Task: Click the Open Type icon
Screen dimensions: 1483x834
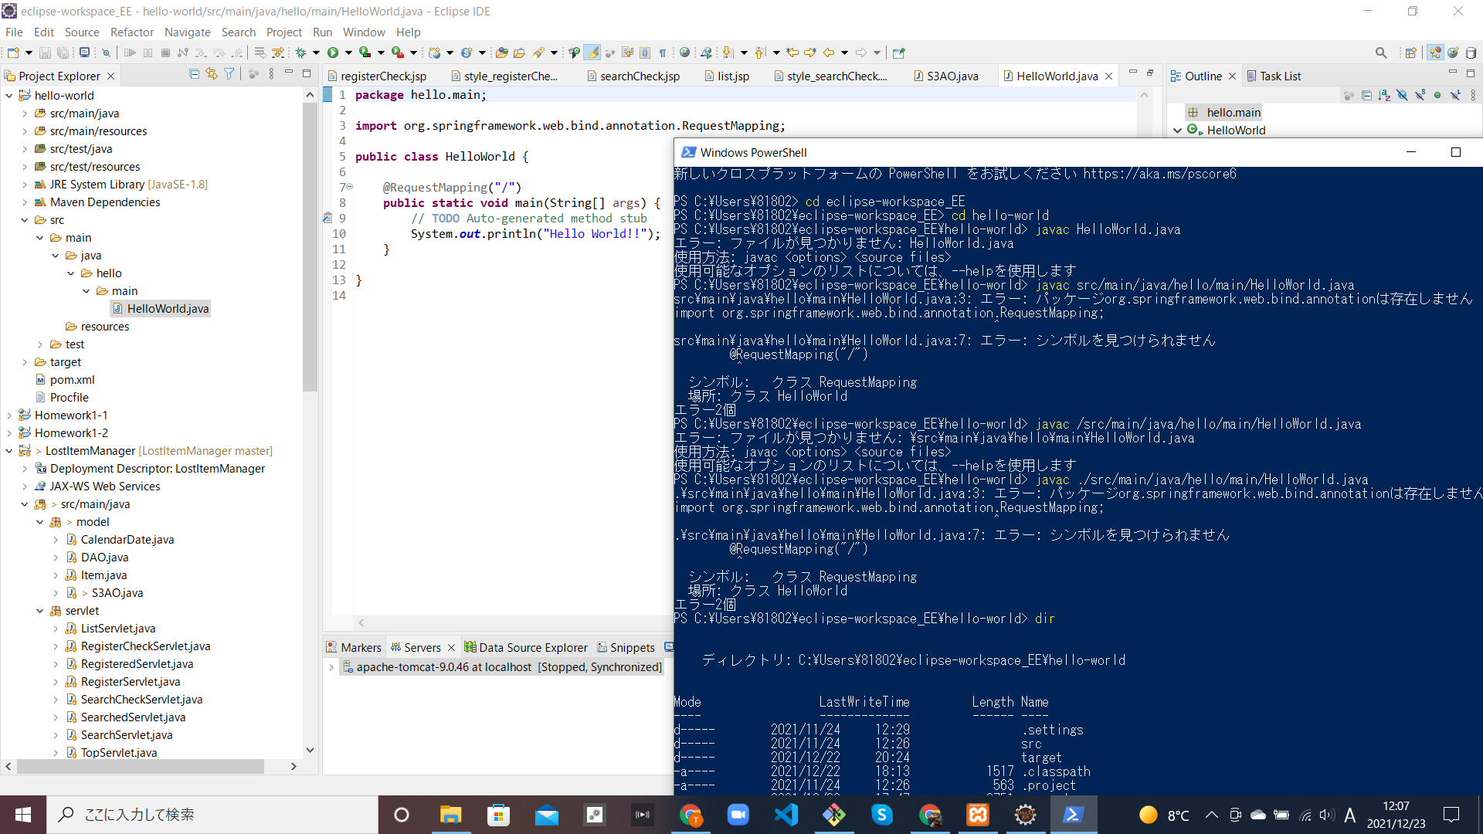Action: [x=501, y=53]
